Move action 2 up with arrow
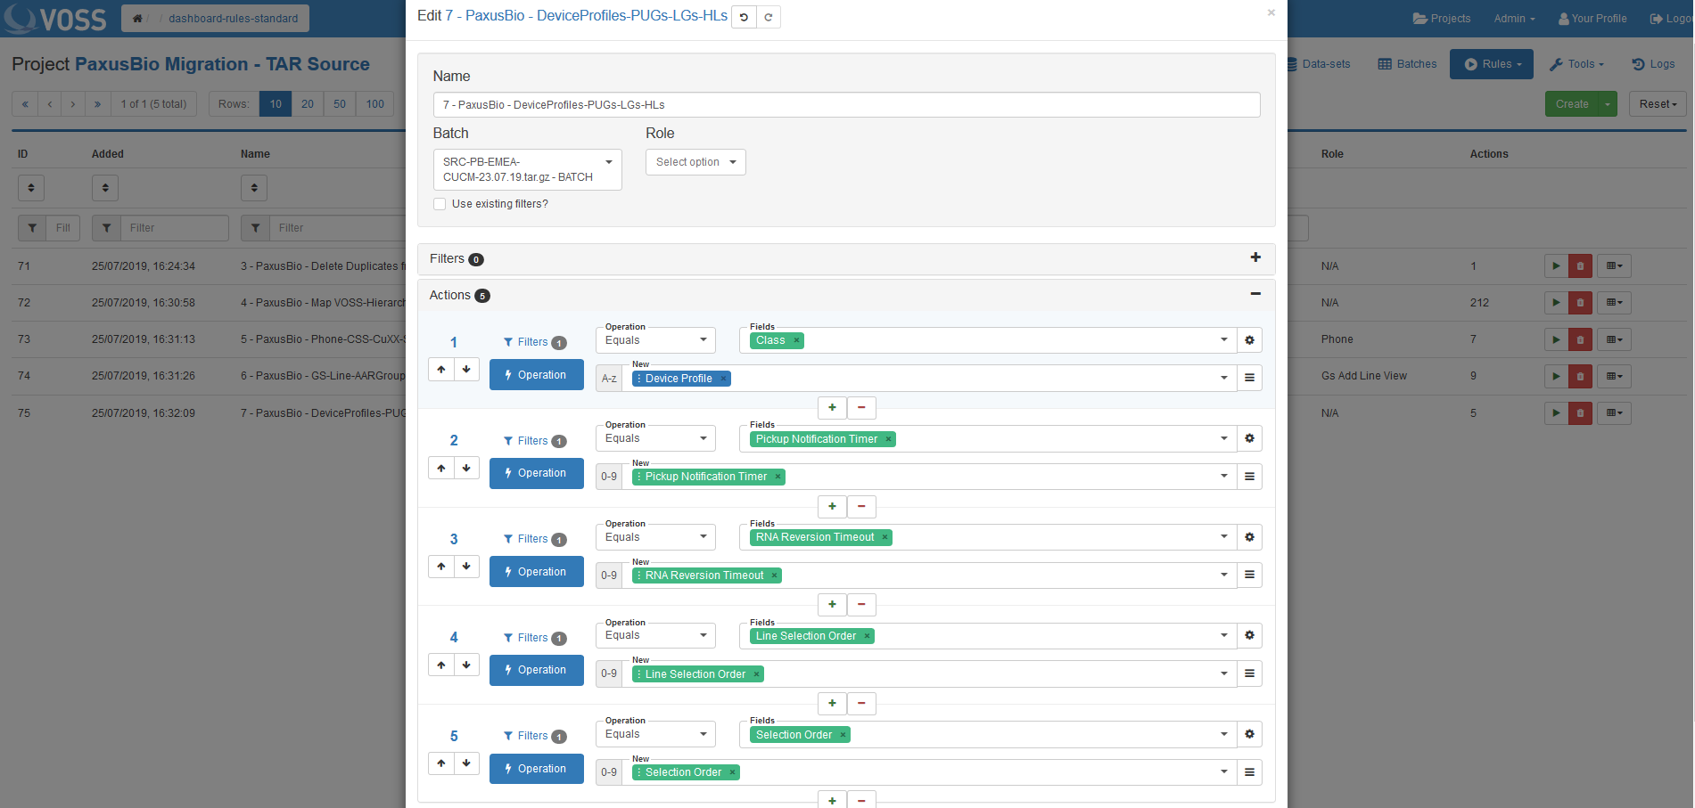The height and width of the screenshot is (808, 1695). [441, 468]
